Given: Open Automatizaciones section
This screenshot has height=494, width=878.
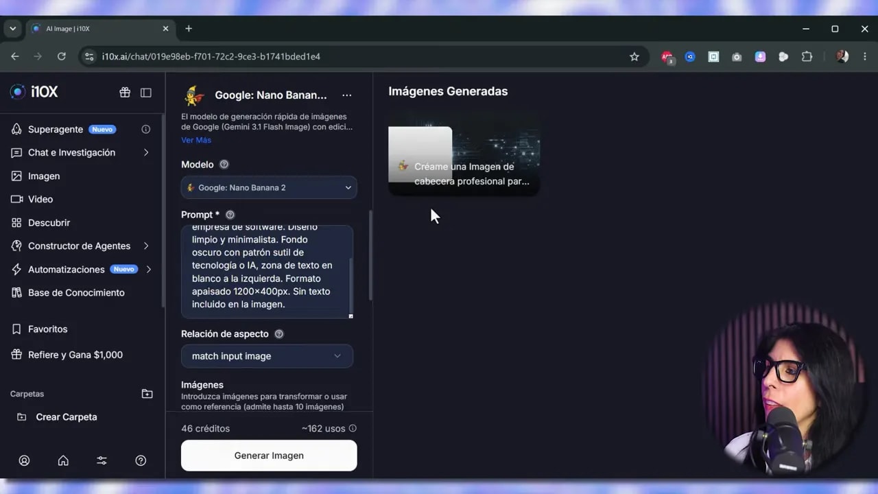Looking at the screenshot, I should point(66,269).
